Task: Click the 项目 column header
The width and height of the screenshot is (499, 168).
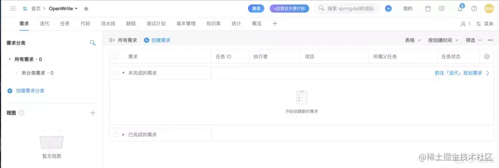Action: [x=310, y=57]
